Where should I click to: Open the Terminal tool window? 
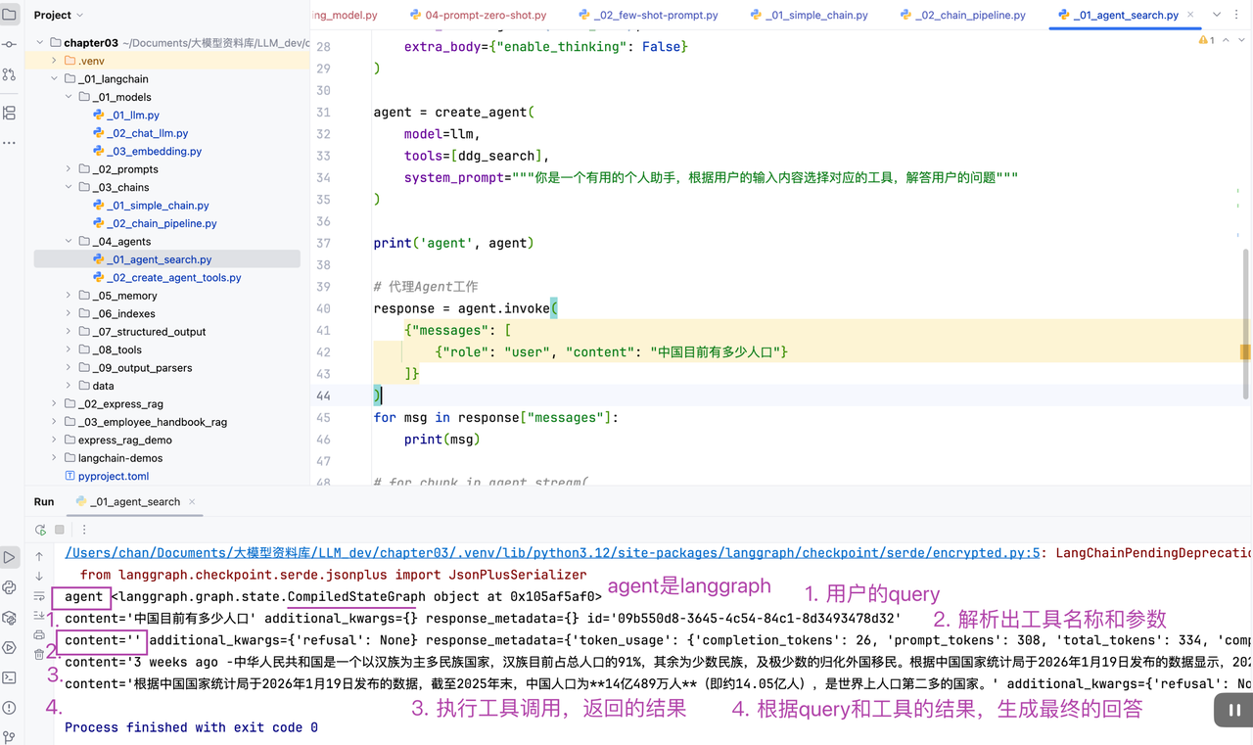(x=10, y=677)
